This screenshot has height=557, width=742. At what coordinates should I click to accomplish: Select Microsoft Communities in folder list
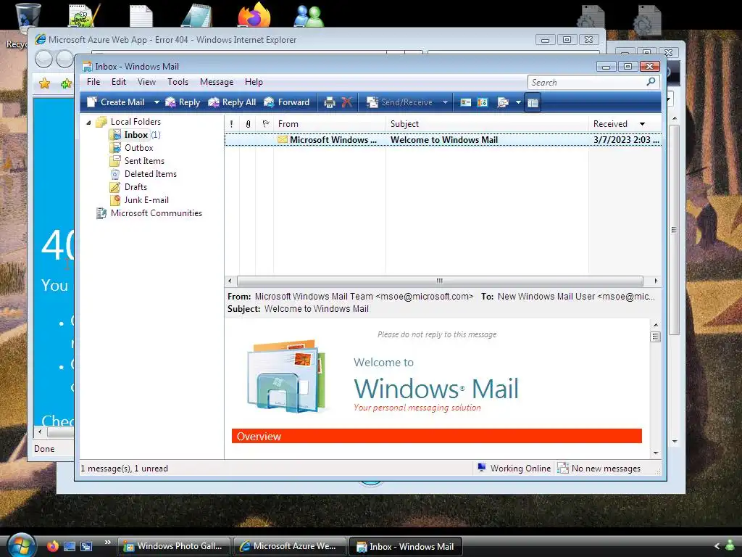pyautogui.click(x=157, y=213)
